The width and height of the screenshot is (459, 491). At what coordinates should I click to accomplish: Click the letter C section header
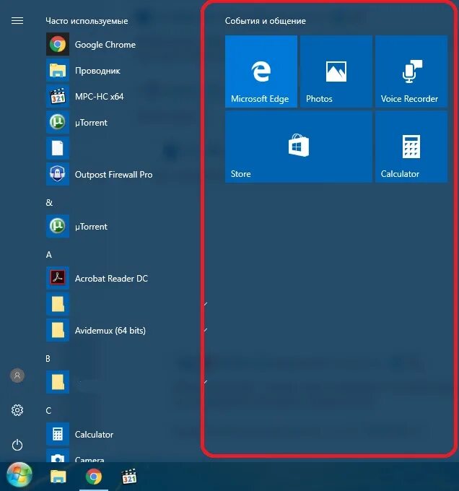pyautogui.click(x=48, y=411)
